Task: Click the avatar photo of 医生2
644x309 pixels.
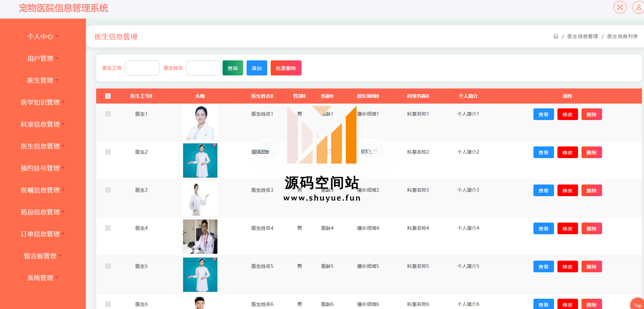Action: 200,161
